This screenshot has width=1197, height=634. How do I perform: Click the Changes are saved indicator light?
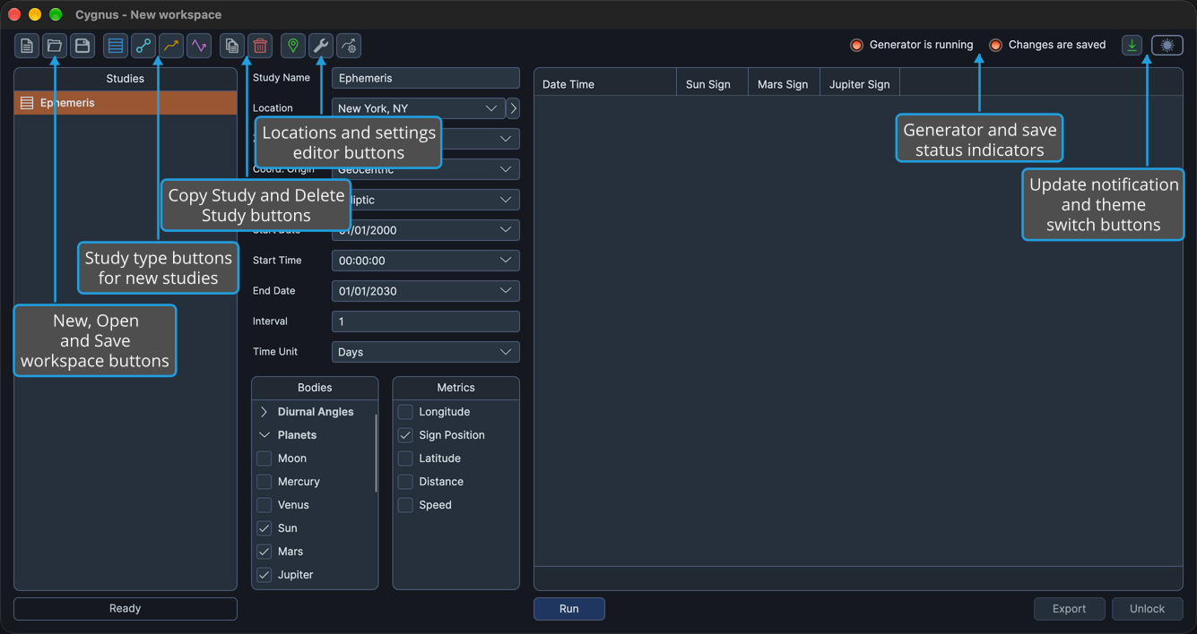point(995,45)
